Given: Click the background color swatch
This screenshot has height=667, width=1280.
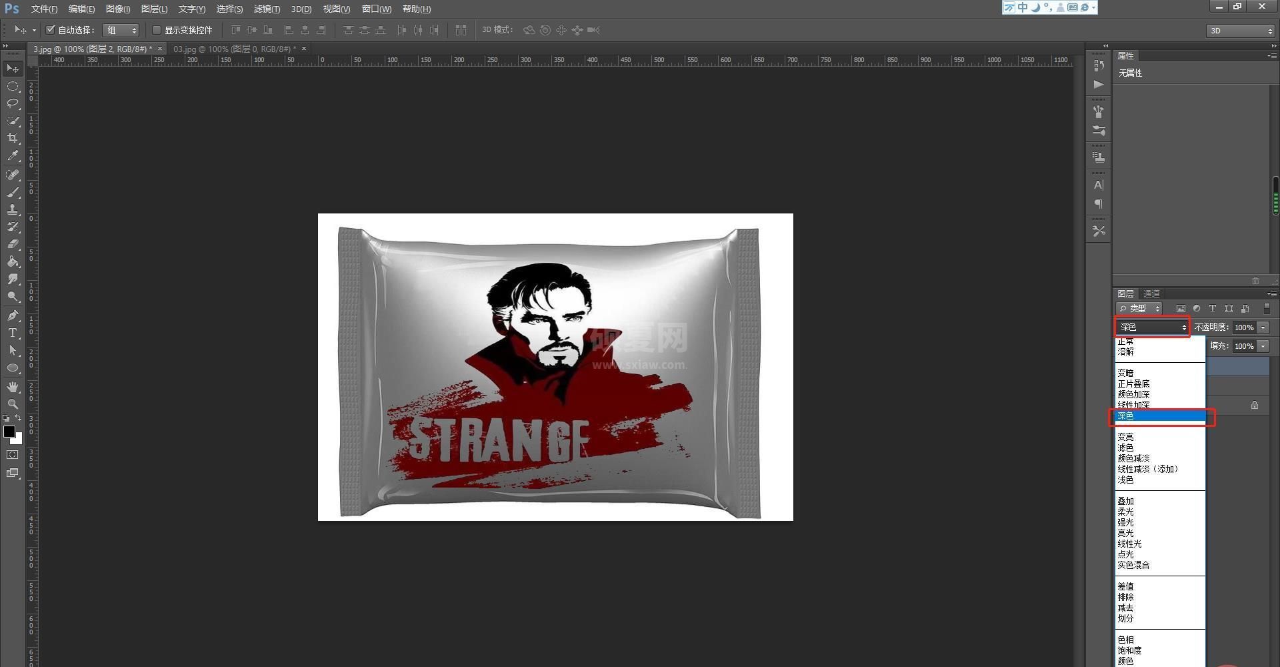Looking at the screenshot, I should click(x=19, y=440).
